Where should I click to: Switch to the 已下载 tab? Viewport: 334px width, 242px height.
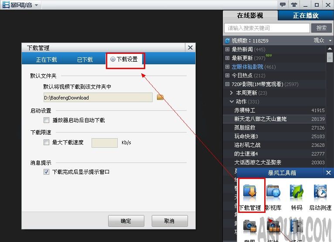tap(85, 60)
